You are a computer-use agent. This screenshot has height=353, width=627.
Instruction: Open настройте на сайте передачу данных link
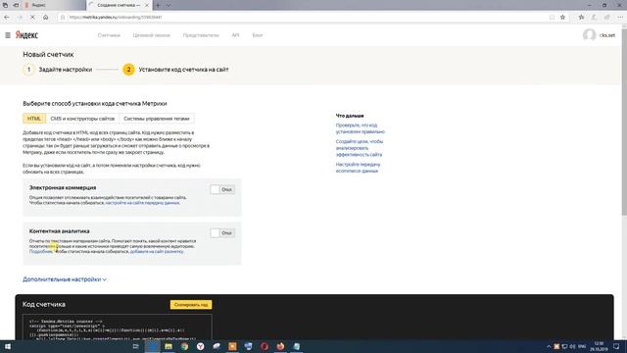coord(142,203)
